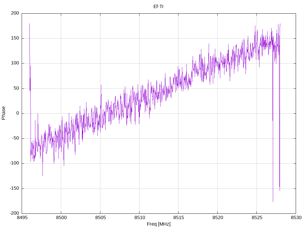Click the 8520 x-axis tick label
This screenshot has height=228, width=304.
tap(218, 218)
